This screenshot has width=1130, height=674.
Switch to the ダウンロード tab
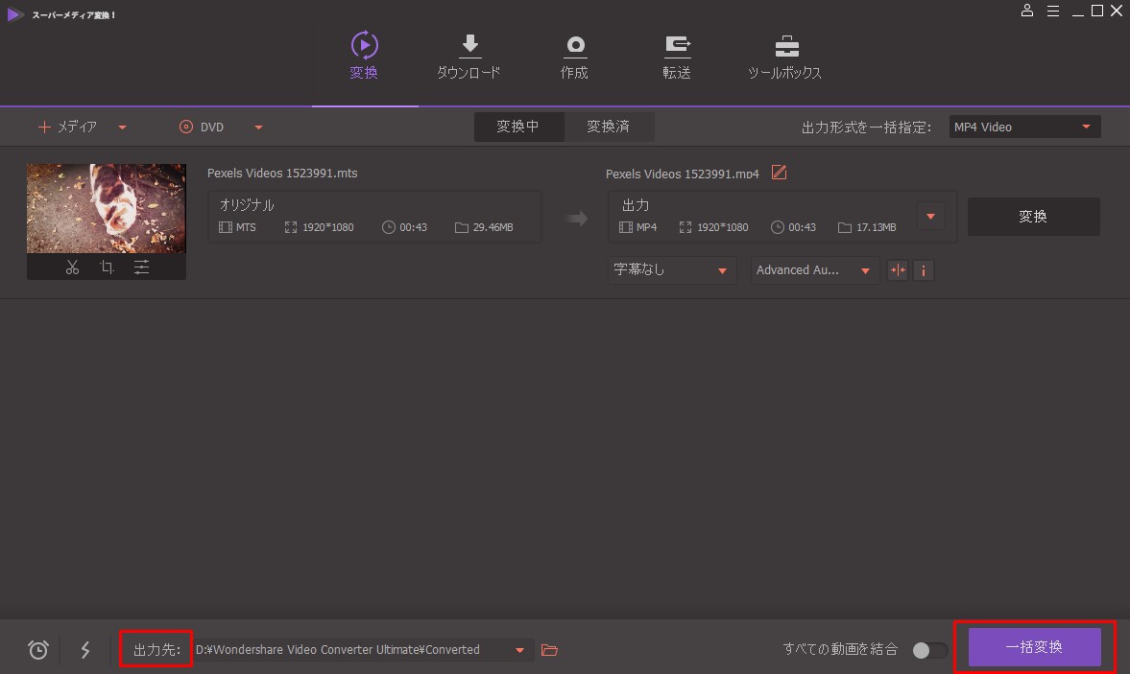[469, 58]
